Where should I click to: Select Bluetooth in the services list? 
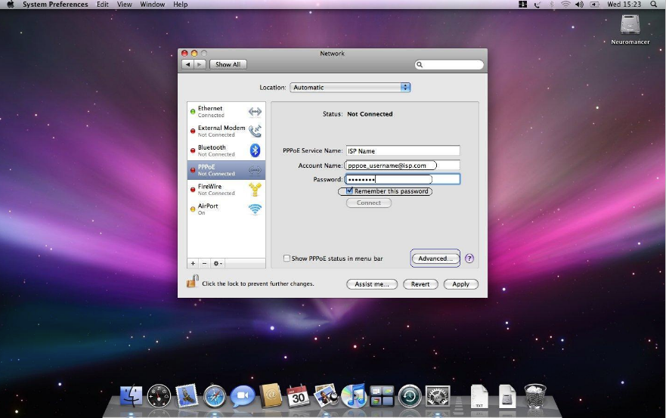click(x=226, y=150)
